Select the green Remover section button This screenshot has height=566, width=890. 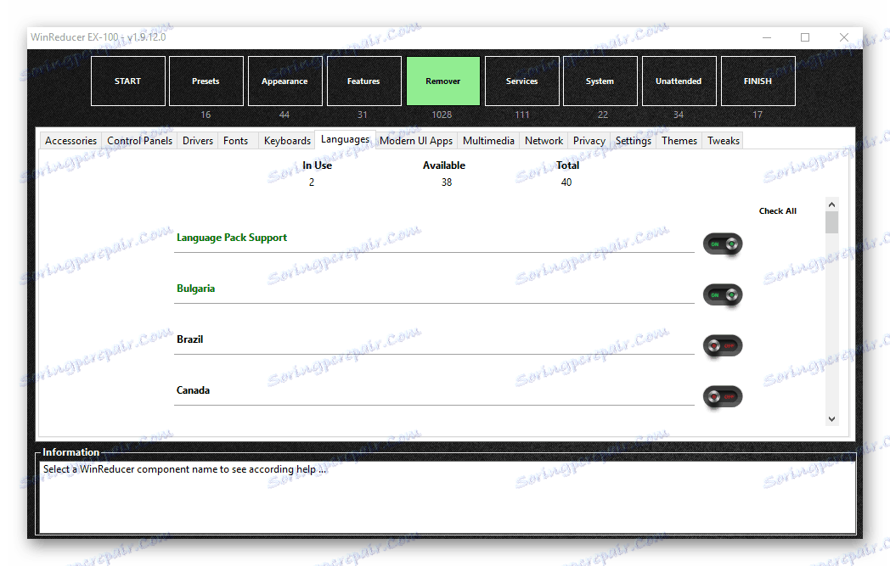point(442,81)
